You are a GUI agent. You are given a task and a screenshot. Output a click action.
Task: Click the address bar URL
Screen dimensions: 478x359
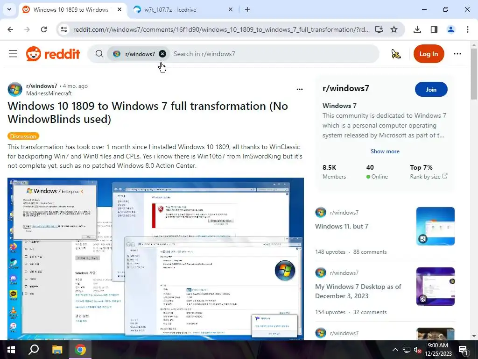pos(221,29)
